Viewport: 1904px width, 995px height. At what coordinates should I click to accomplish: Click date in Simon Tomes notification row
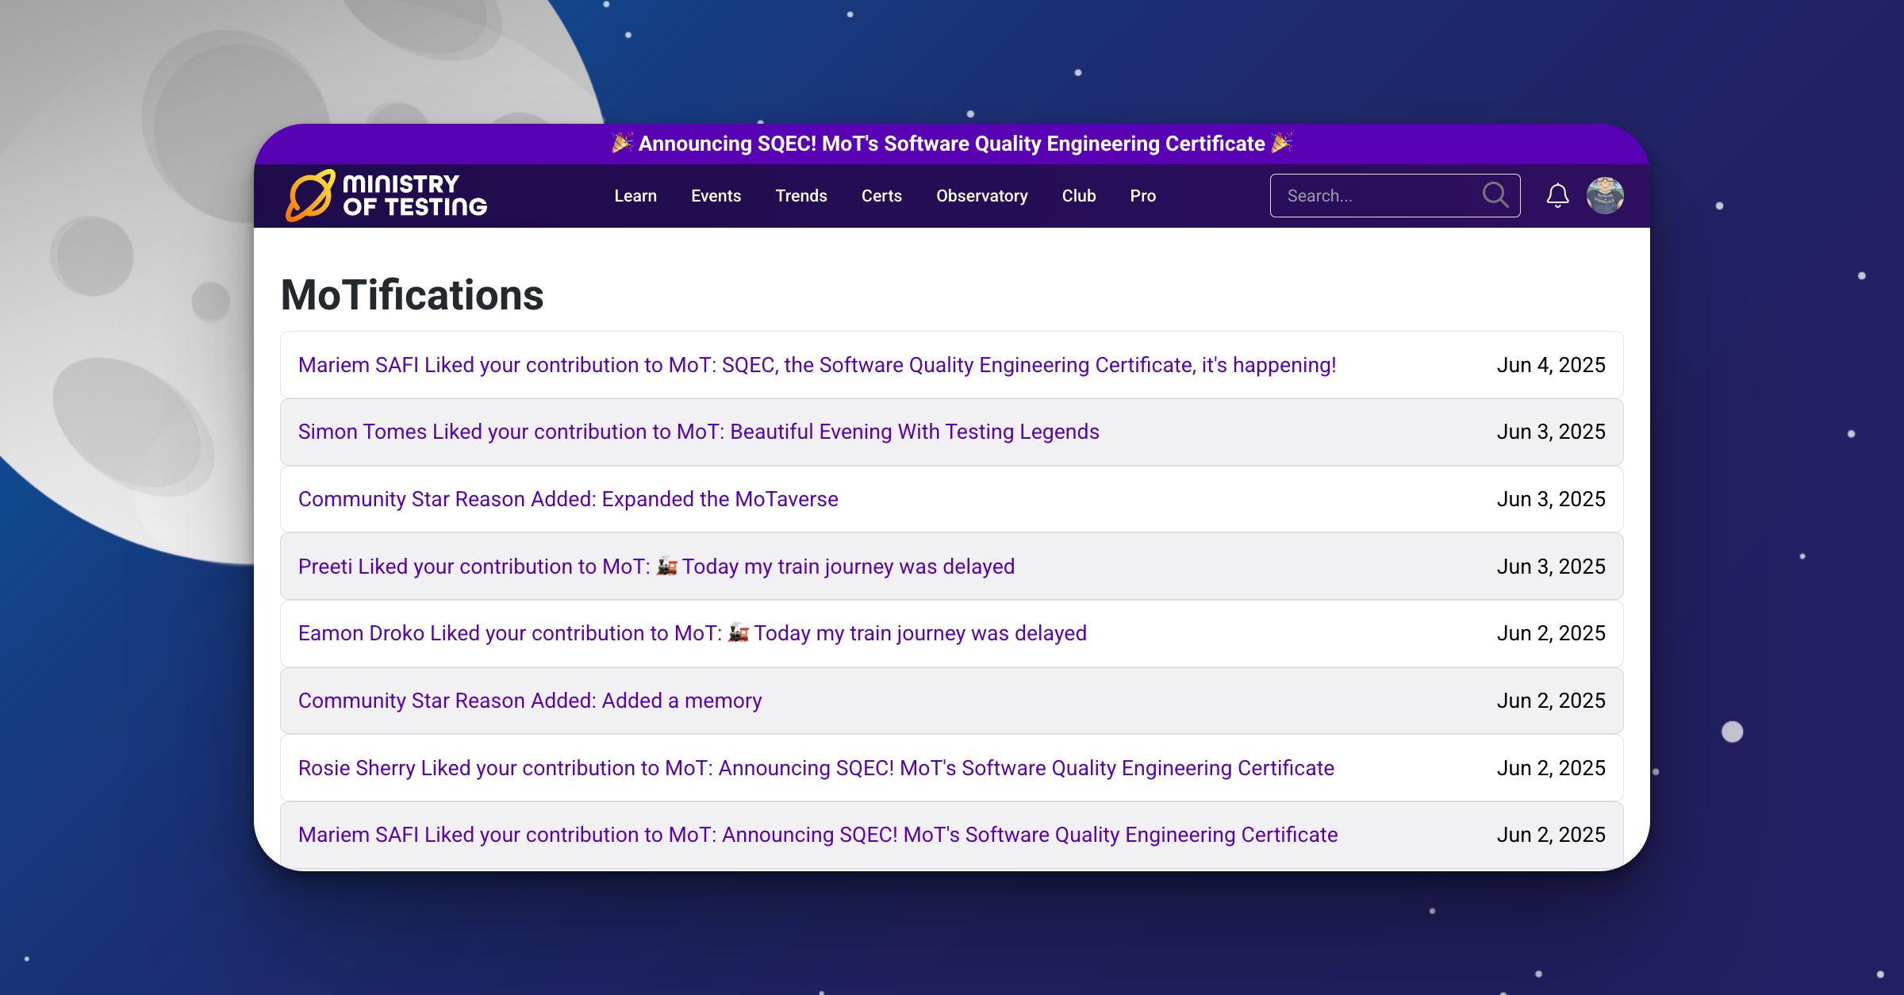click(x=1551, y=432)
